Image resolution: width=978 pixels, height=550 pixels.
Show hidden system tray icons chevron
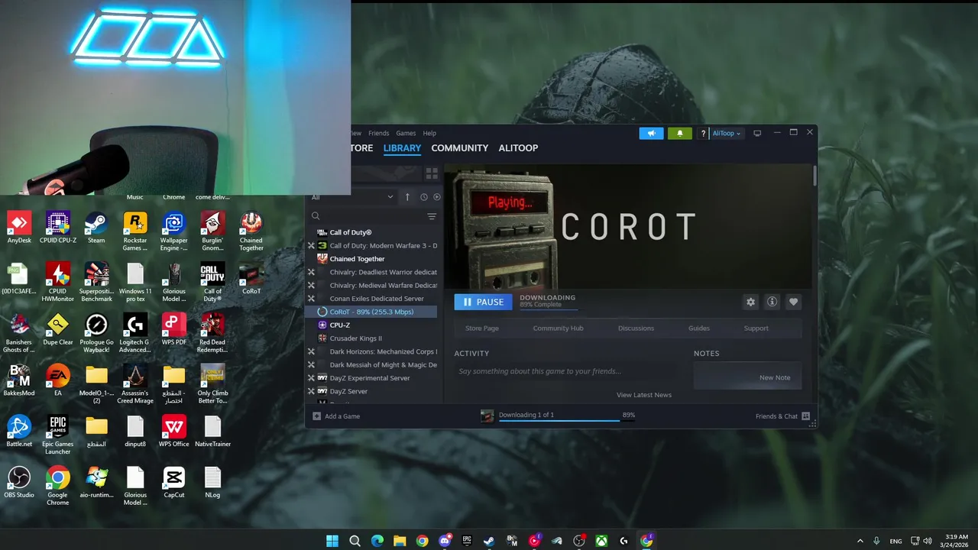point(860,541)
